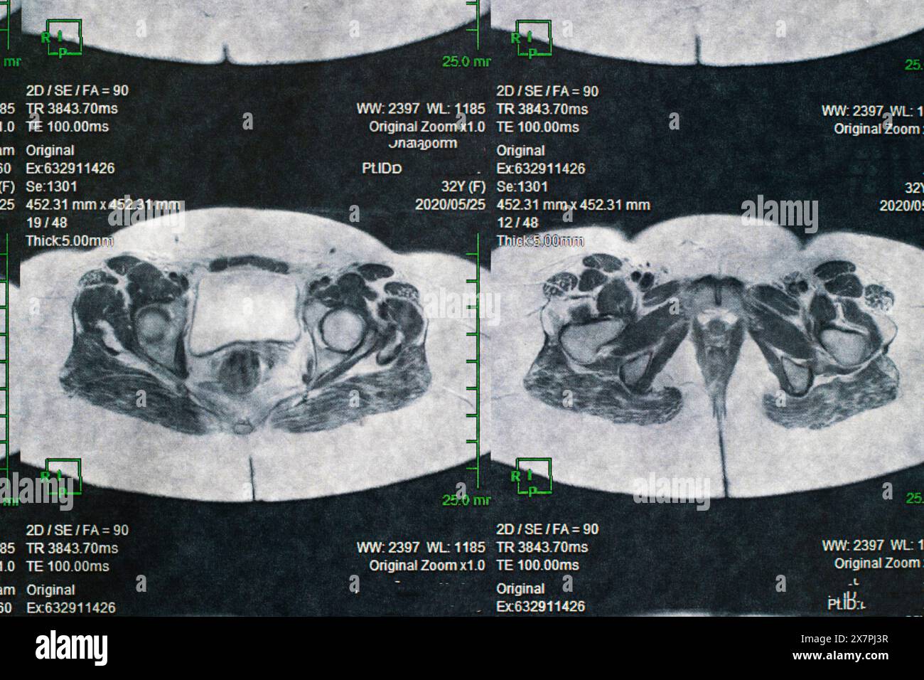Viewport: 924px width, 680px height.
Task: Click 'TE 100.00ms' in the bottom-right panel
Action: (538, 565)
